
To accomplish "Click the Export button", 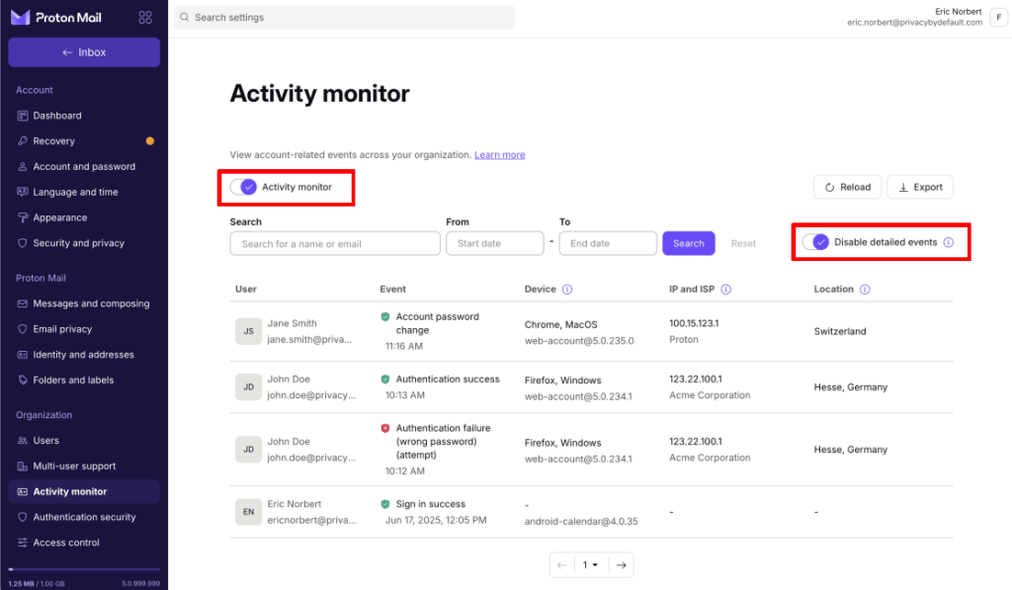I will tap(919, 187).
